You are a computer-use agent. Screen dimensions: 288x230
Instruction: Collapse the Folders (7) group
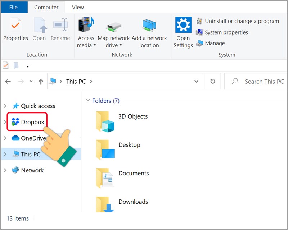coord(88,101)
